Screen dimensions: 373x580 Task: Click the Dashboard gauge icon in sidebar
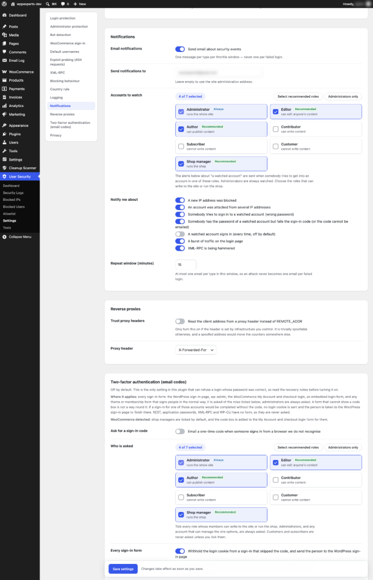(4, 15)
